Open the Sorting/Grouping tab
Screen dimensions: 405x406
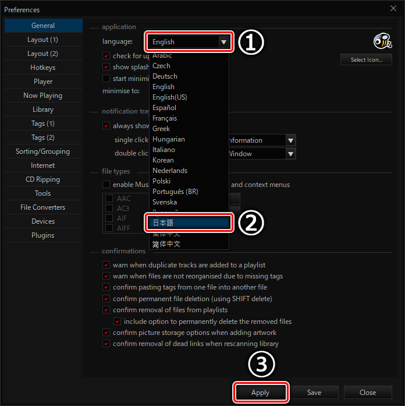tap(43, 151)
